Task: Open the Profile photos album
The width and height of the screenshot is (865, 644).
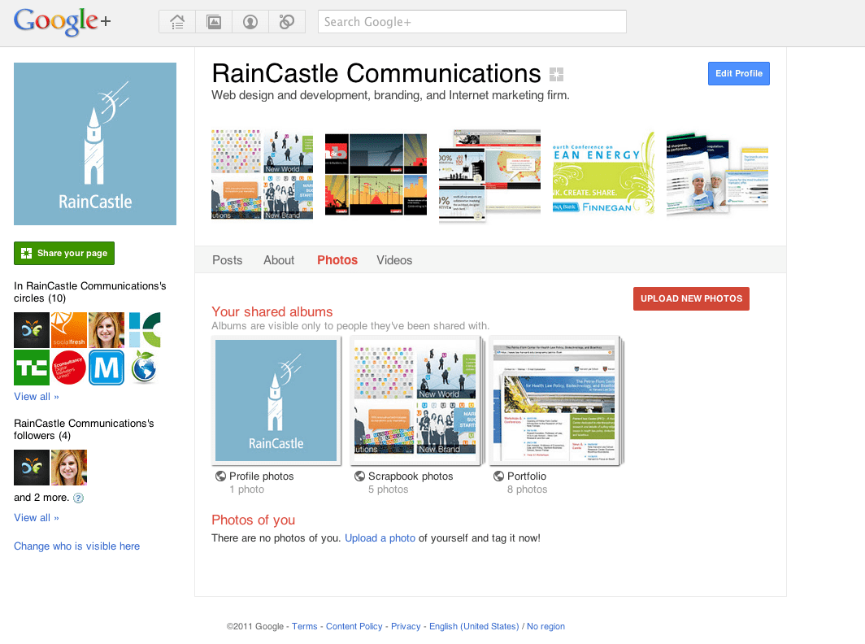Action: pyautogui.click(x=276, y=400)
